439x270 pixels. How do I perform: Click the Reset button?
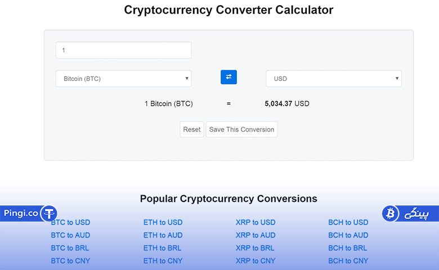pyautogui.click(x=192, y=129)
